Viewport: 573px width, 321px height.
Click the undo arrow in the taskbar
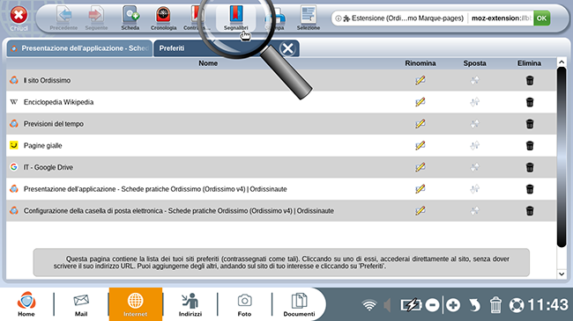[x=474, y=305]
